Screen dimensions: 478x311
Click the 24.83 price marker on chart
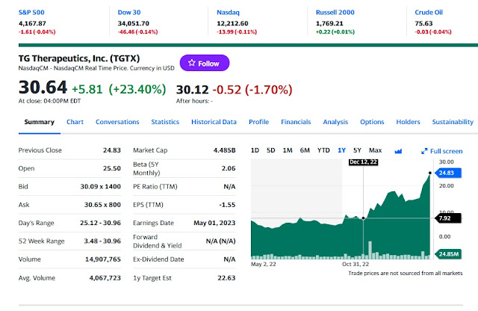pos(448,173)
